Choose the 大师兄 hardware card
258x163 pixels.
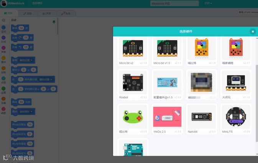click(x=236, y=85)
